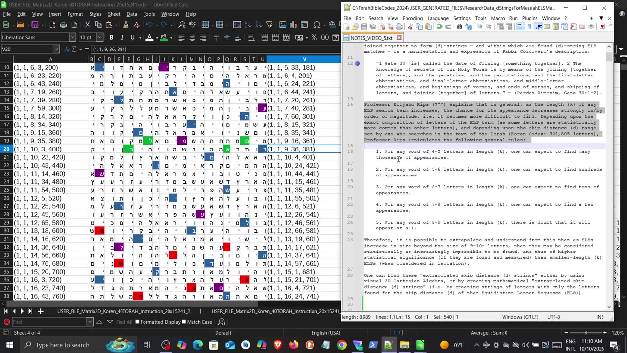Viewport: 627px width, 353px height.
Task: Click the font color A swatch button
Action: 150,37
